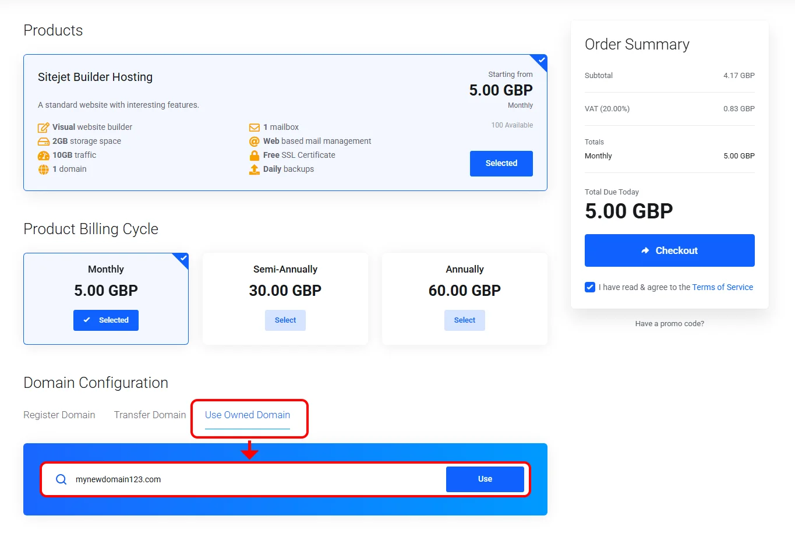The image size is (795, 537).
Task: Click the 10GB traffic gauge icon
Action: (x=43, y=156)
